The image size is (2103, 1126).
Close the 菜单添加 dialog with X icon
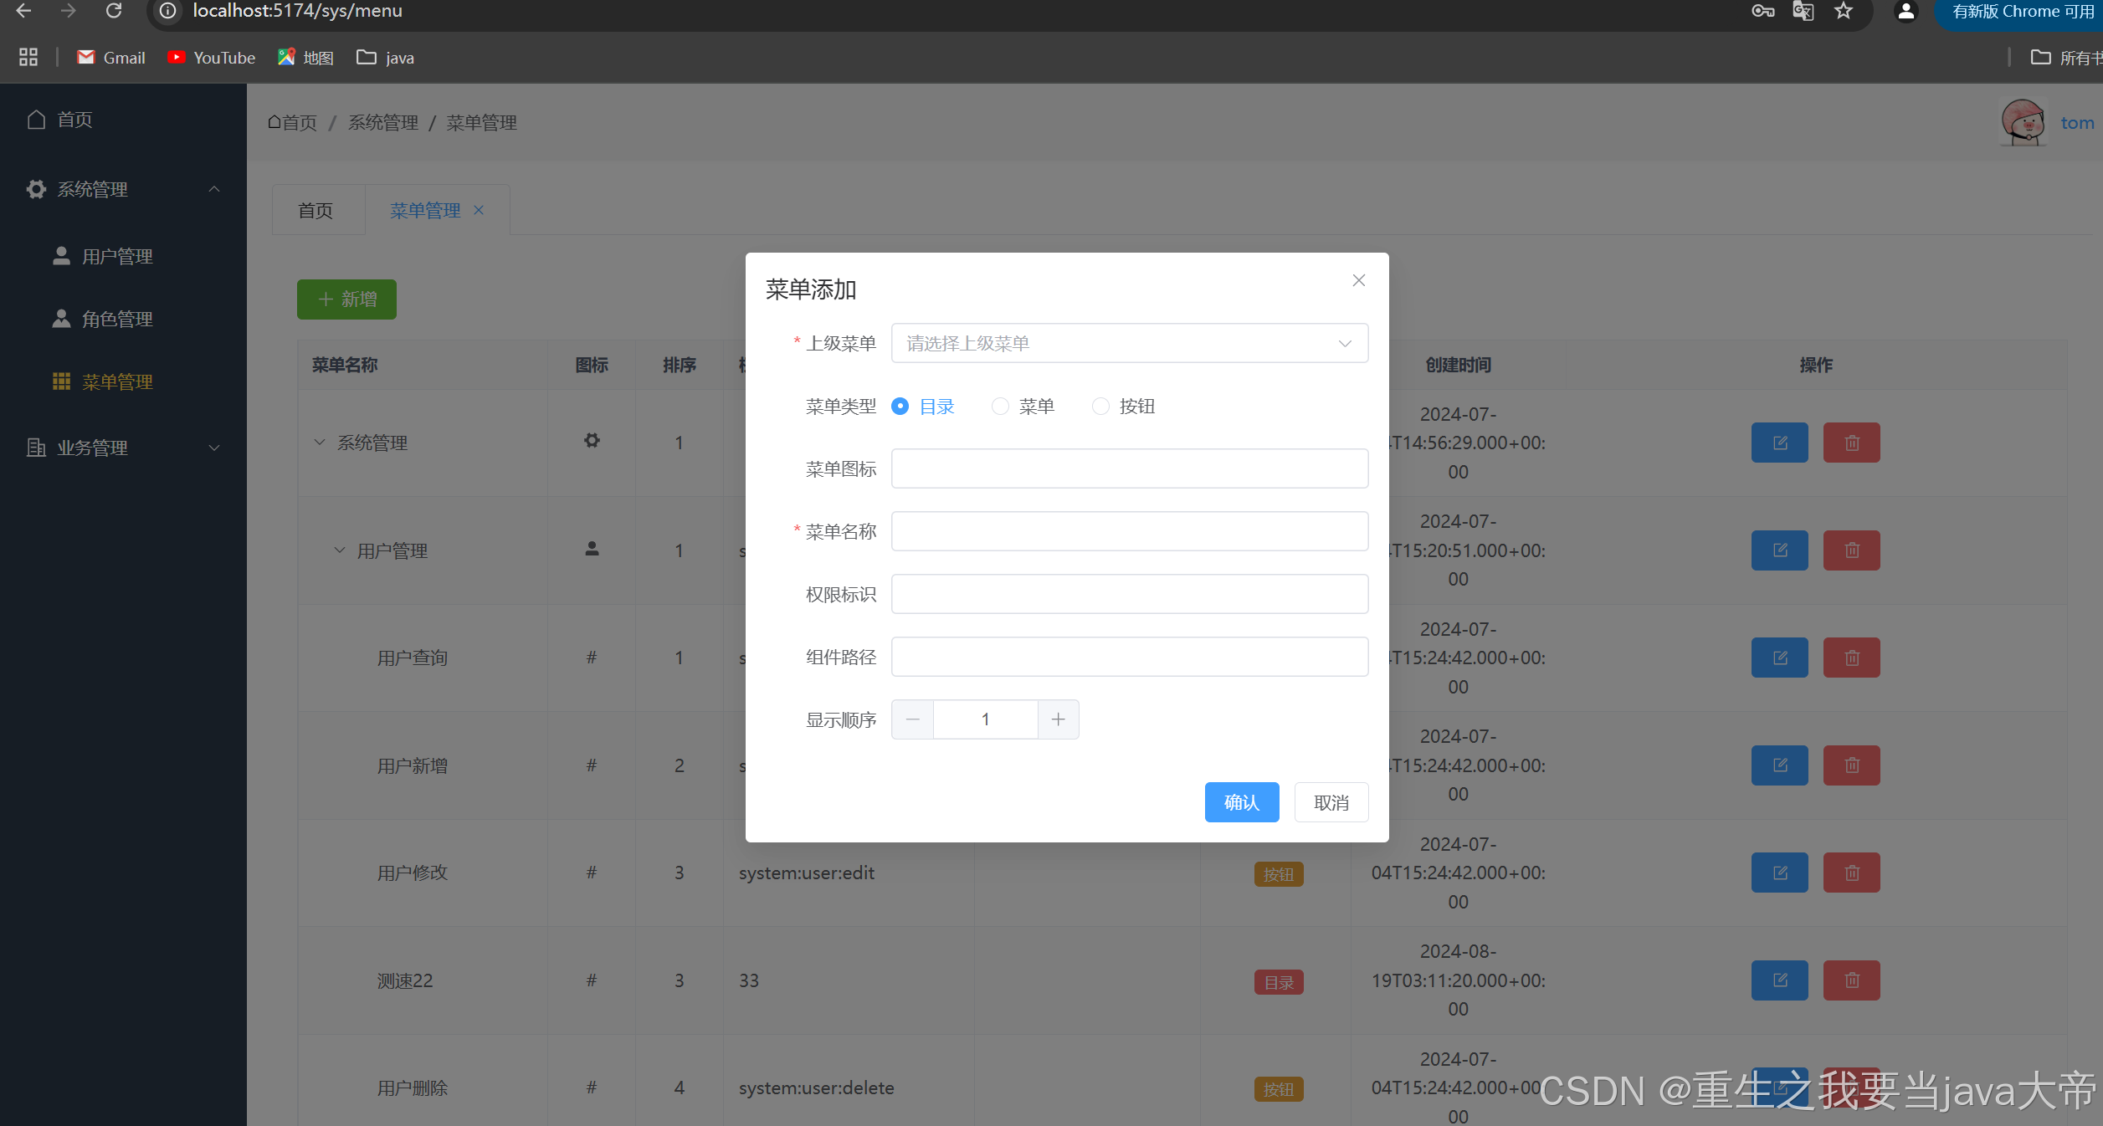(x=1358, y=280)
